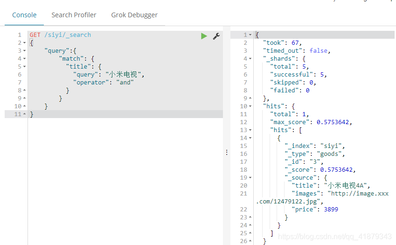The width and height of the screenshot is (396, 245).
Task: Click "failed": 0 in response
Action: click(x=290, y=91)
